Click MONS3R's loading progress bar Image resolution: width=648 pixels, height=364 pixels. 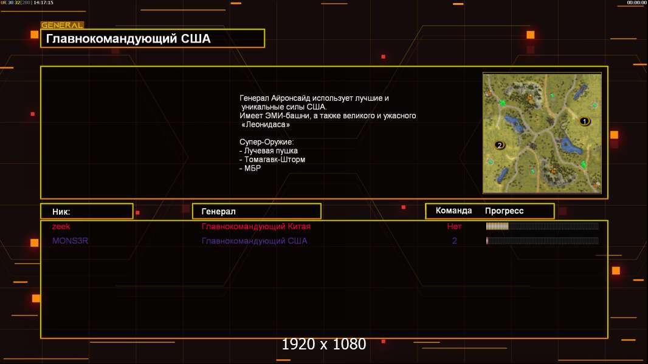tap(542, 241)
